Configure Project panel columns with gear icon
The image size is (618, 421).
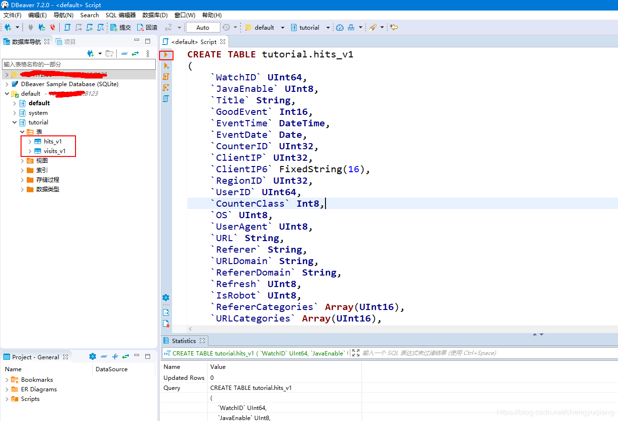[x=93, y=356]
